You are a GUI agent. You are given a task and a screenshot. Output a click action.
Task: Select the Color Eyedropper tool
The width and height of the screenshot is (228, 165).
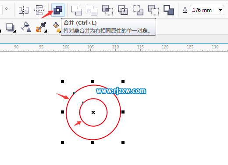(41, 27)
